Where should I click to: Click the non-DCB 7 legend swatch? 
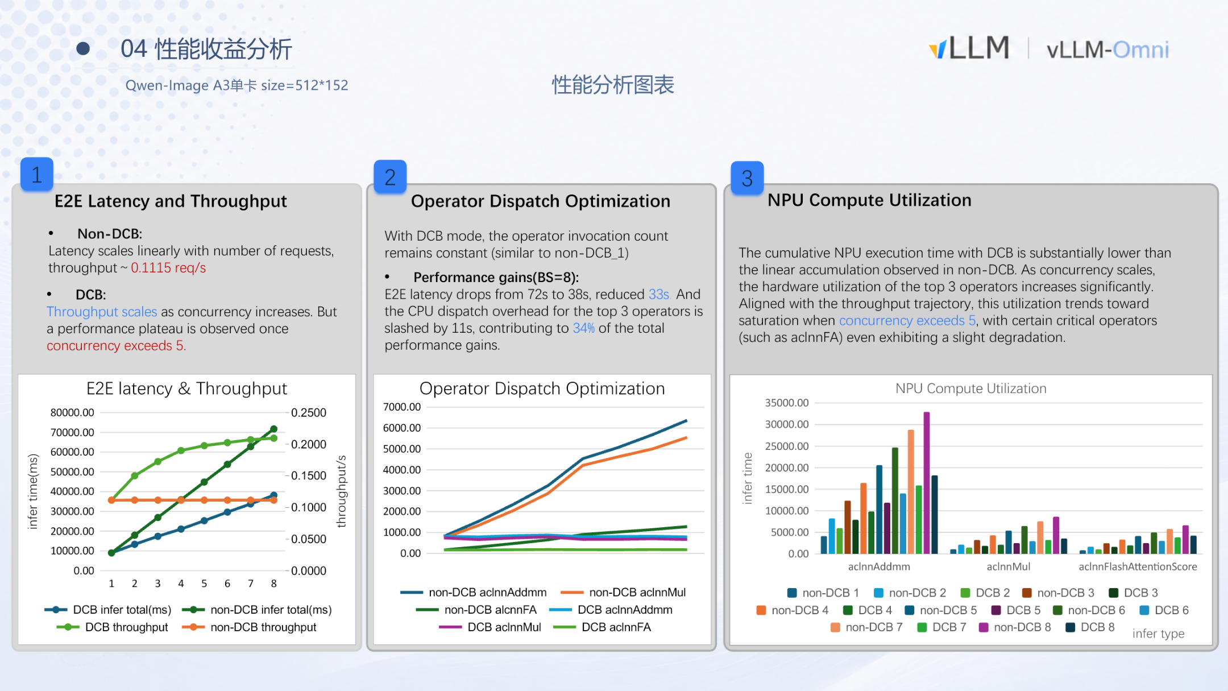(835, 627)
